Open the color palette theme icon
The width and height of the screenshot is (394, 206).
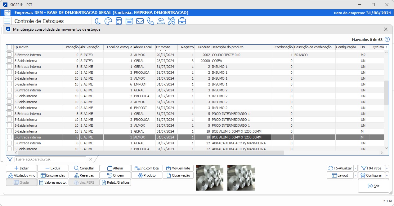click(x=108, y=21)
